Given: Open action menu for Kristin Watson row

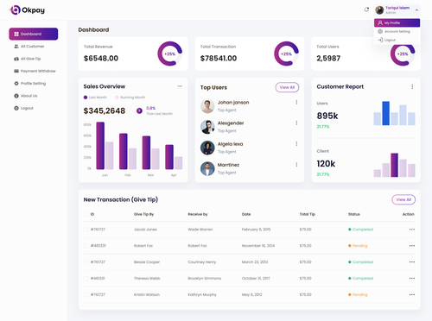Looking at the screenshot, I should (x=412, y=295).
